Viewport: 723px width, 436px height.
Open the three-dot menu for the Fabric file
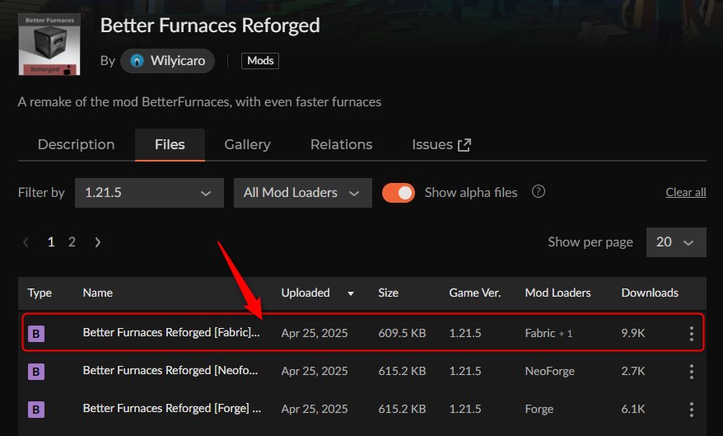pyautogui.click(x=691, y=334)
